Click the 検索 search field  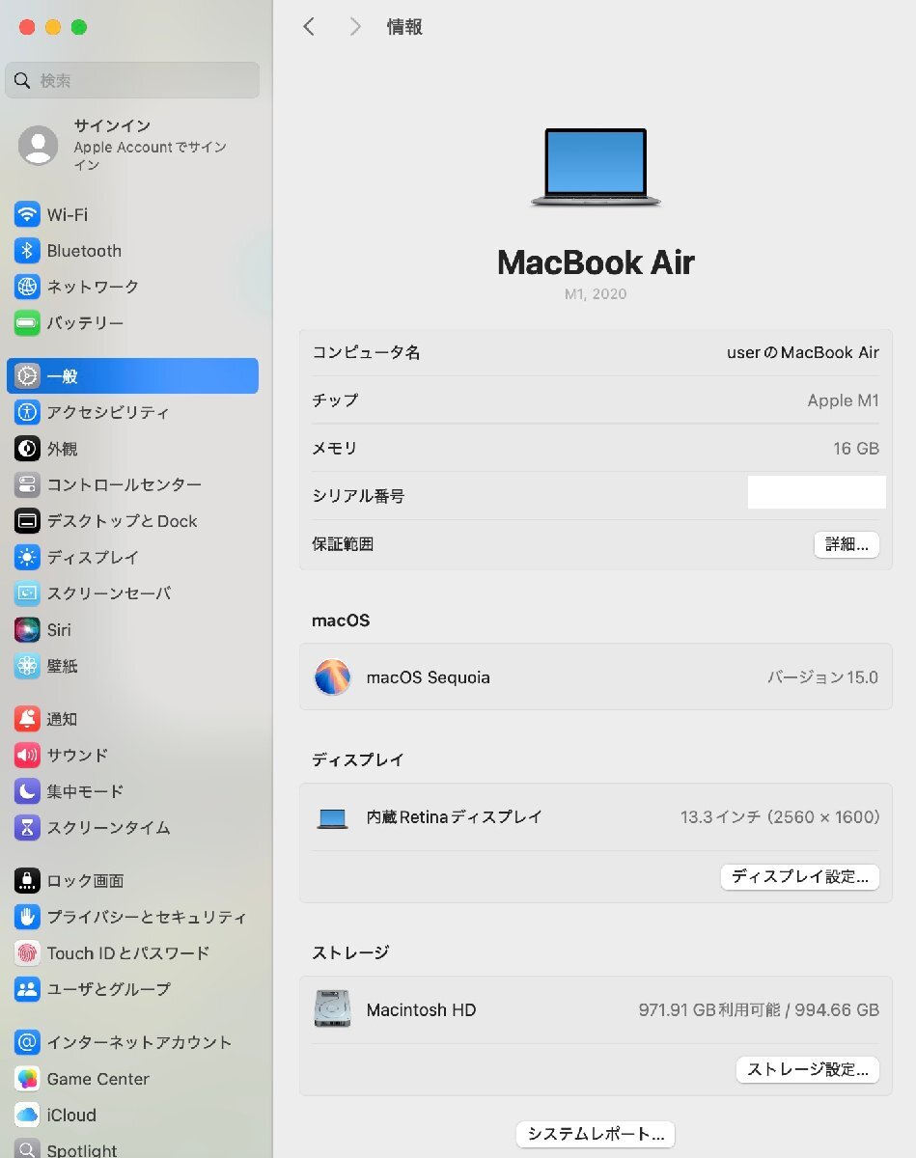pyautogui.click(x=132, y=81)
